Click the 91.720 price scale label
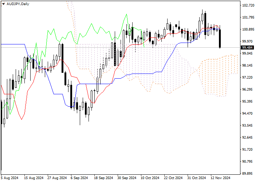 pos(248,150)
